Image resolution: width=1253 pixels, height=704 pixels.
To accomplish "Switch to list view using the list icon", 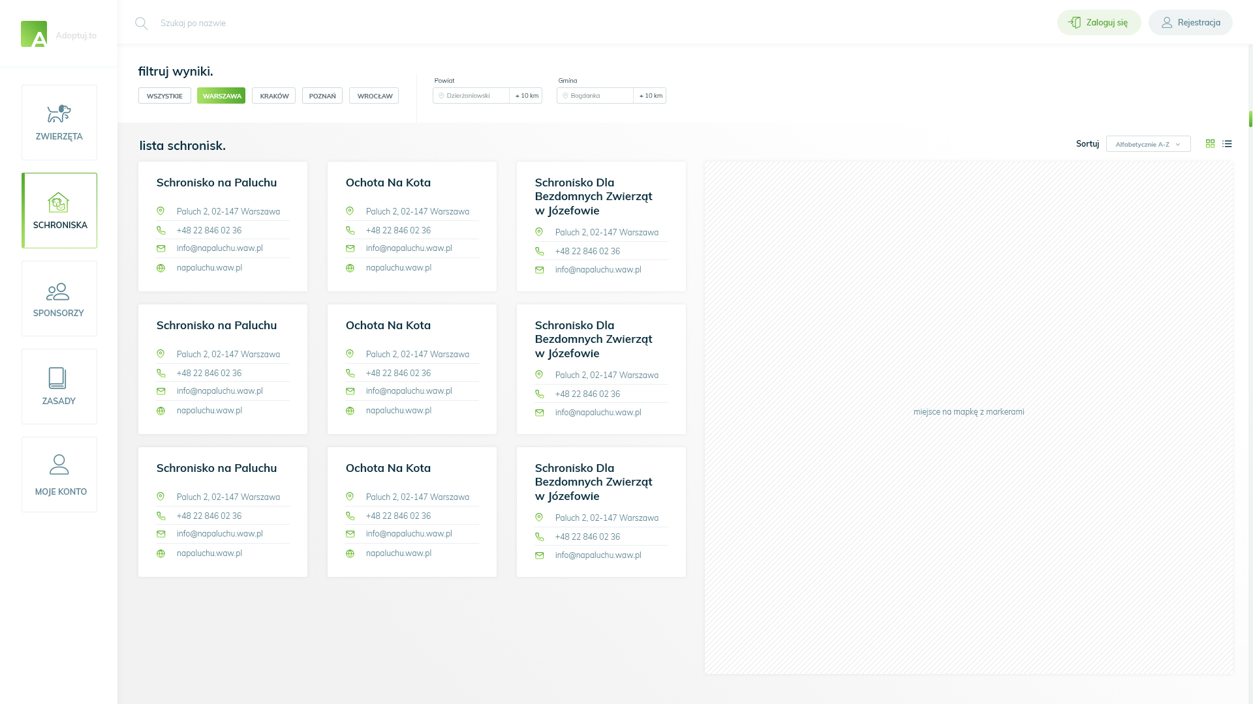I will click(x=1228, y=143).
